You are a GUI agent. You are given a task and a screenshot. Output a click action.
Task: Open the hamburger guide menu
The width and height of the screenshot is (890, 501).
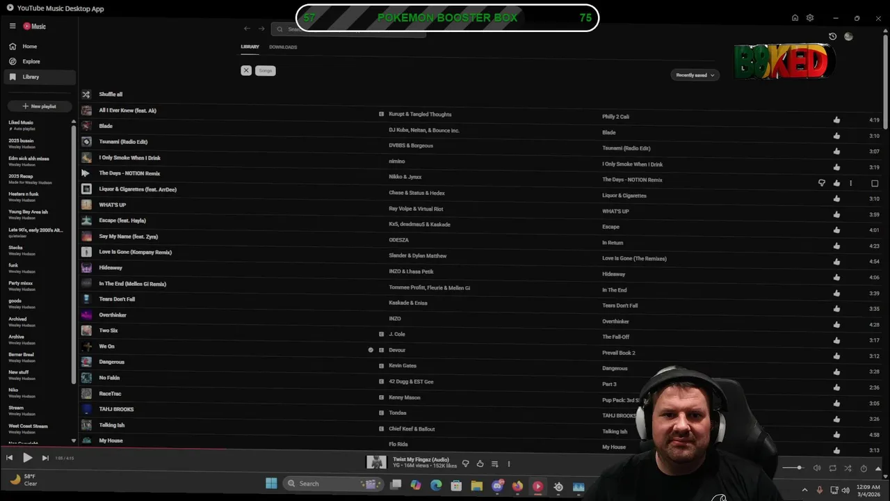(x=13, y=26)
